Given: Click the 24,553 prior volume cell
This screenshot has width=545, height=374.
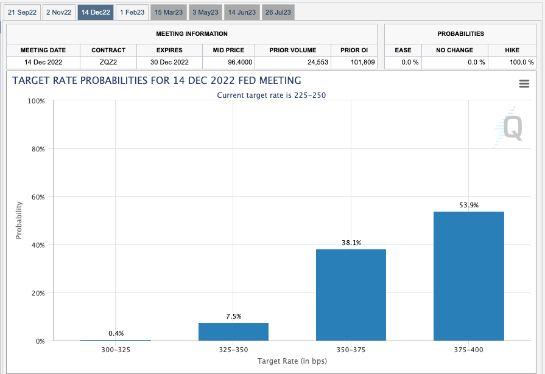Looking at the screenshot, I should 293,62.
